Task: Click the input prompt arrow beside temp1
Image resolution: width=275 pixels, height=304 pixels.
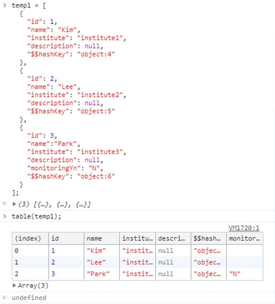Action: pos(5,5)
